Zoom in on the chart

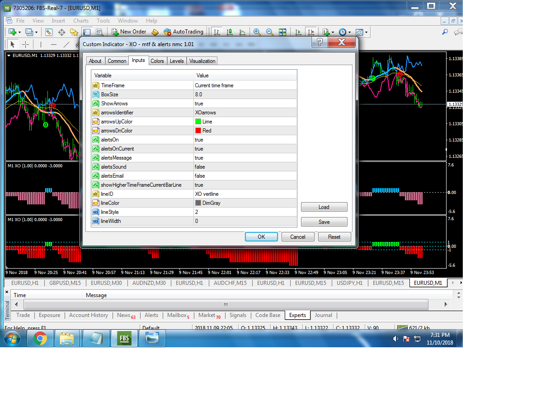click(x=257, y=32)
